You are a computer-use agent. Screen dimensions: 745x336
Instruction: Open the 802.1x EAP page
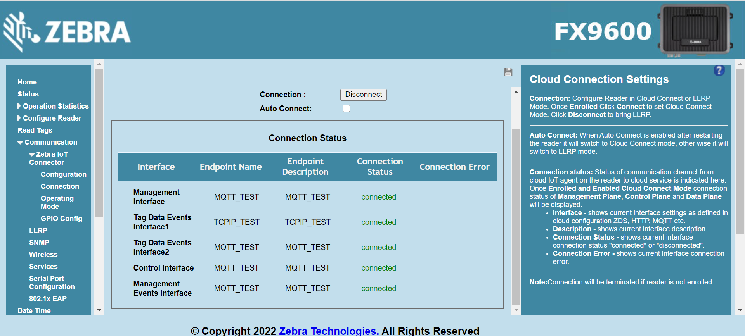coord(48,299)
